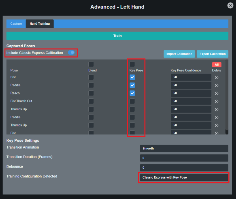Click the Captured Poses heading
Image resolution: width=236 pixels, height=199 pixels.
coord(21,46)
